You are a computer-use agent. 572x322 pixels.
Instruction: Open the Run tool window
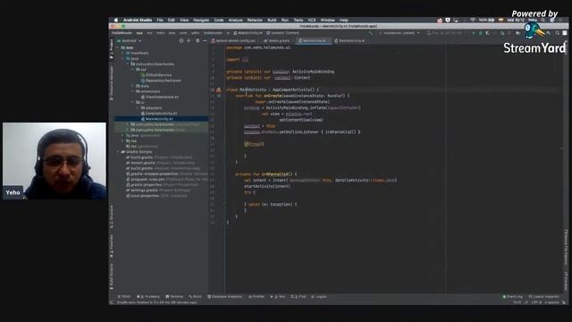278,296
